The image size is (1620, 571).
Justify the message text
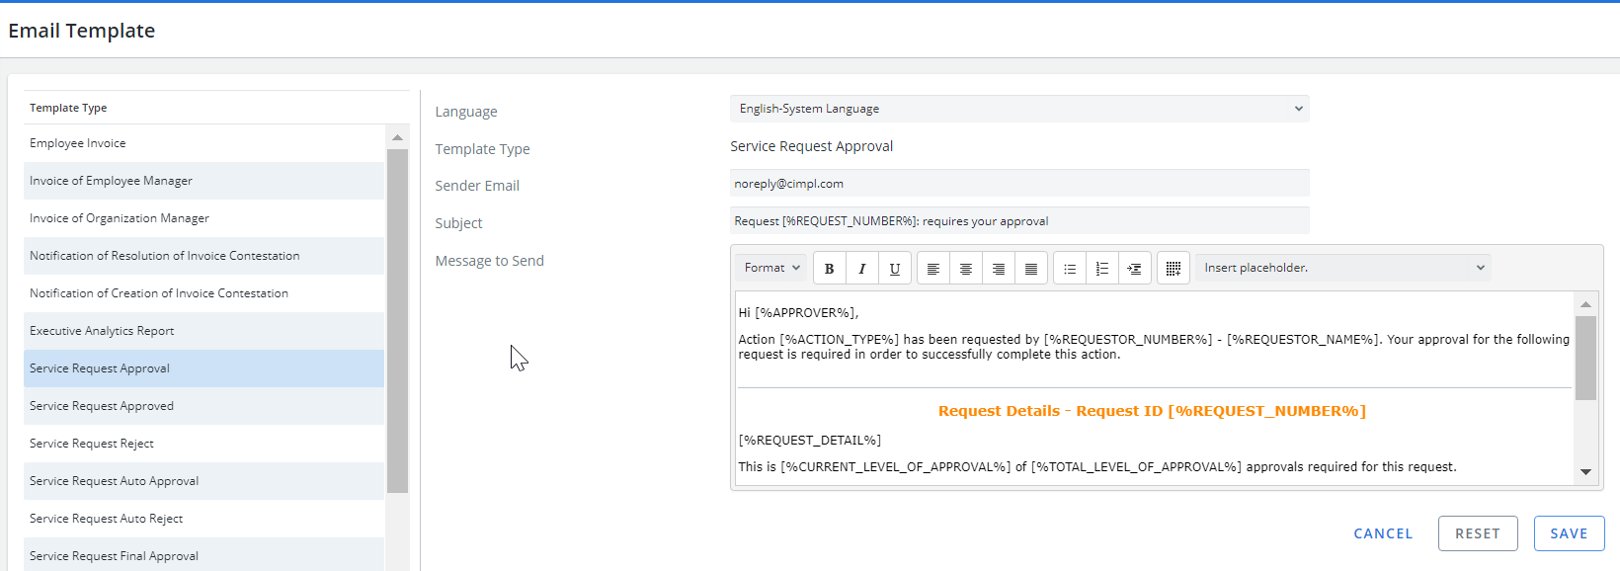click(1031, 268)
